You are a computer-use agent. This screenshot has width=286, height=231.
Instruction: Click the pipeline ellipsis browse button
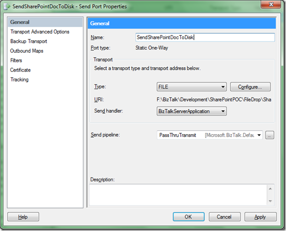click(x=270, y=135)
